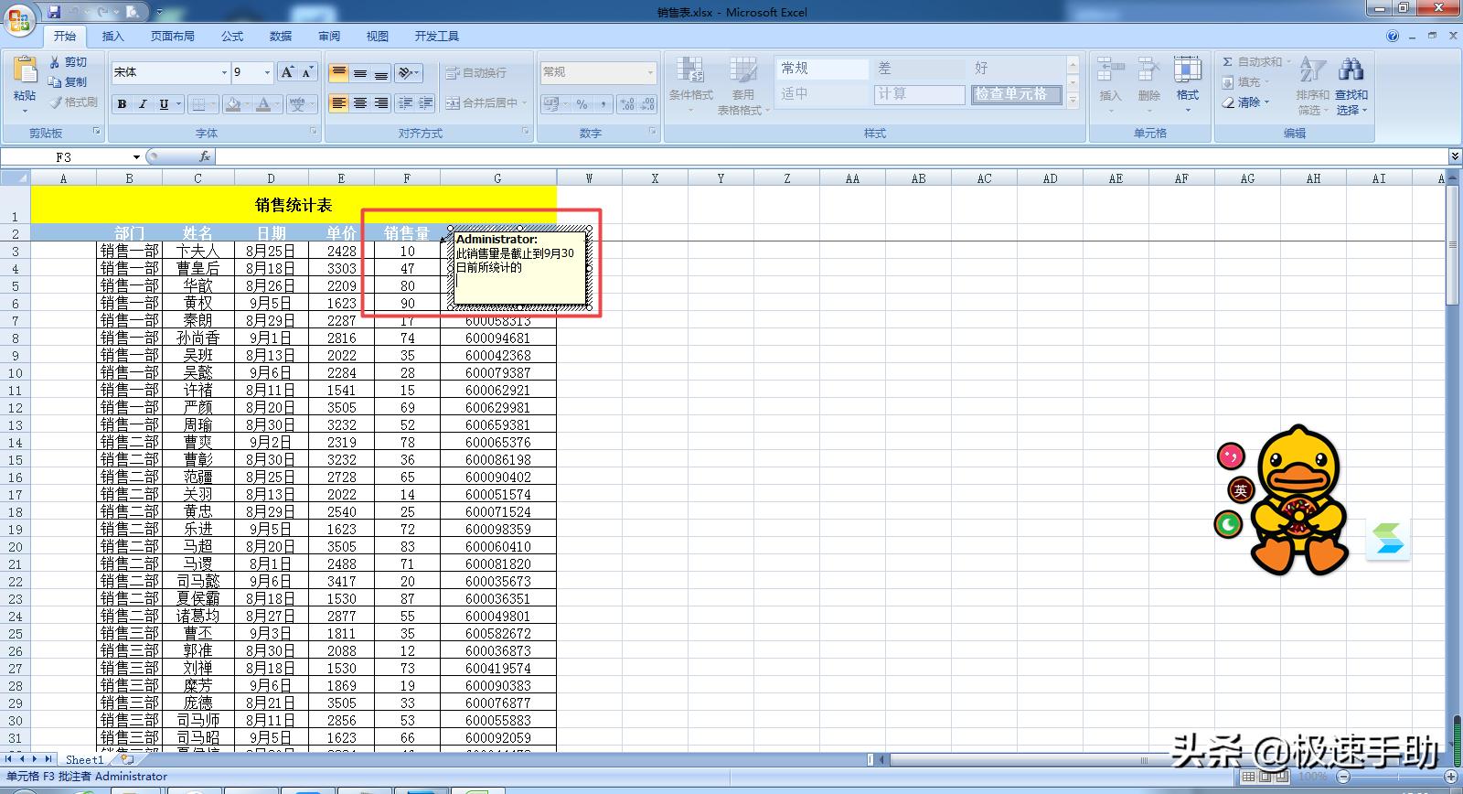Open the 审阅 (Review) tab
Screen dimensions: 1463x794
pyautogui.click(x=329, y=37)
